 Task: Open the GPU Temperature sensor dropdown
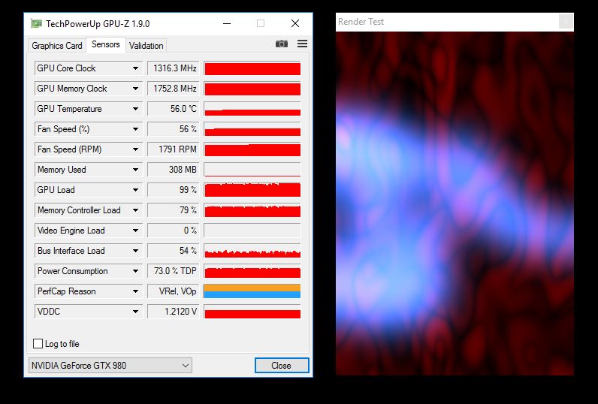click(x=135, y=109)
